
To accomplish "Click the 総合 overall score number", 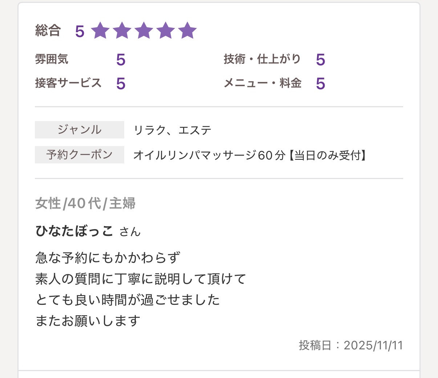I will [x=80, y=32].
